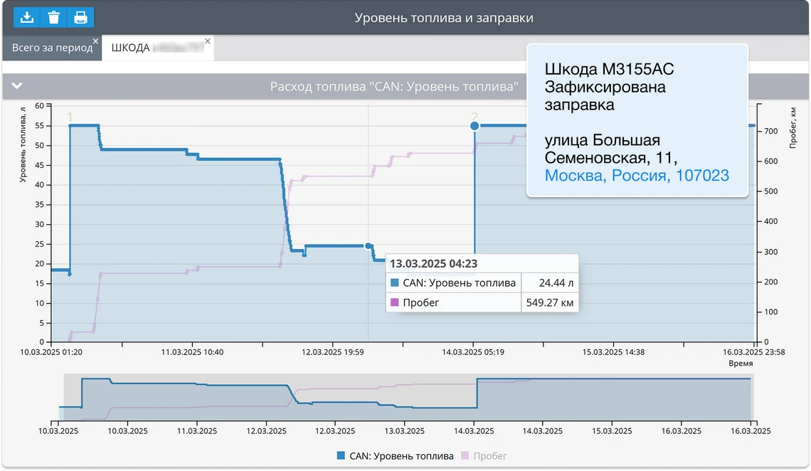The width and height of the screenshot is (811, 471).
Task: Open the 'Москва, Россия, 107023' address link
Action: point(637,175)
